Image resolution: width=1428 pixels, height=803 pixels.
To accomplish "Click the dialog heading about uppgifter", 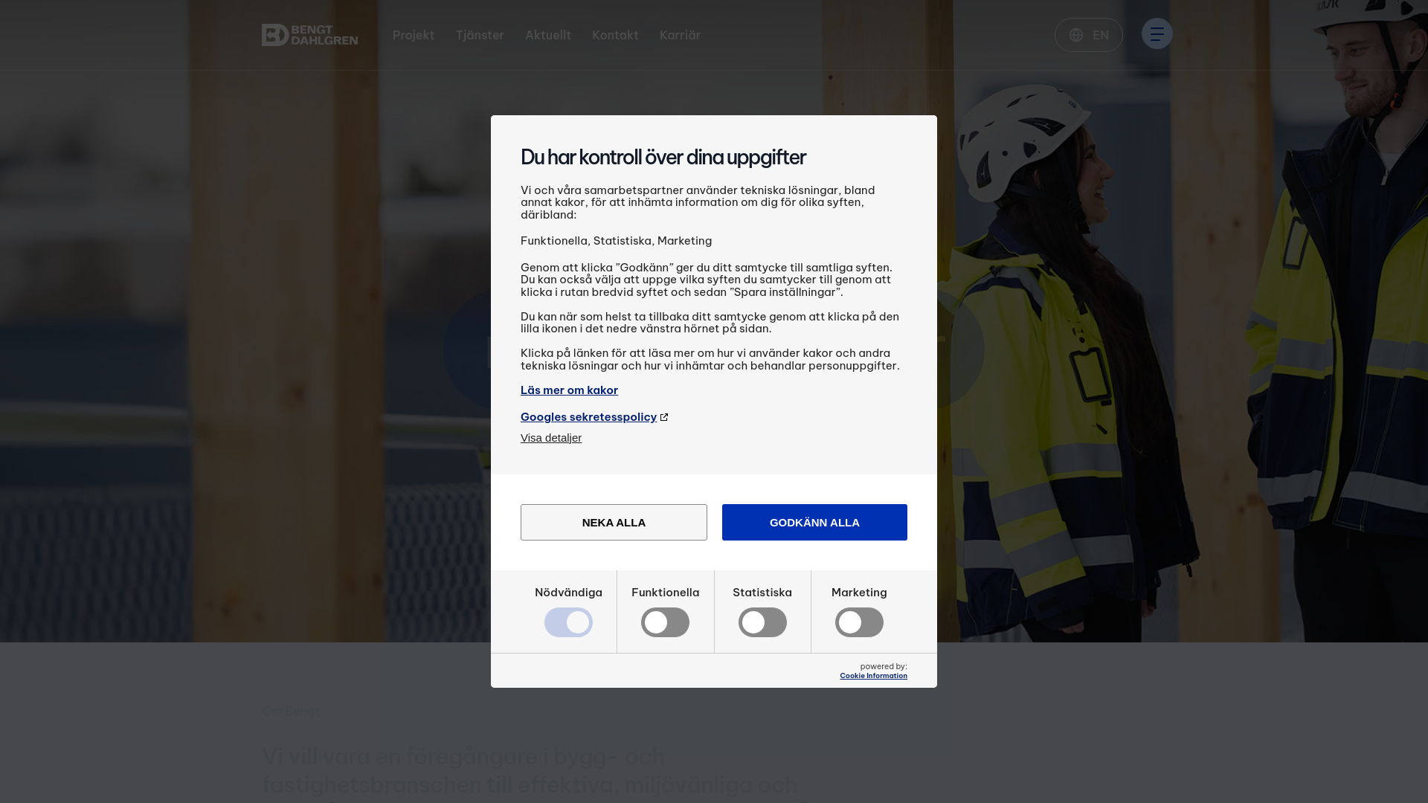I will (x=663, y=158).
